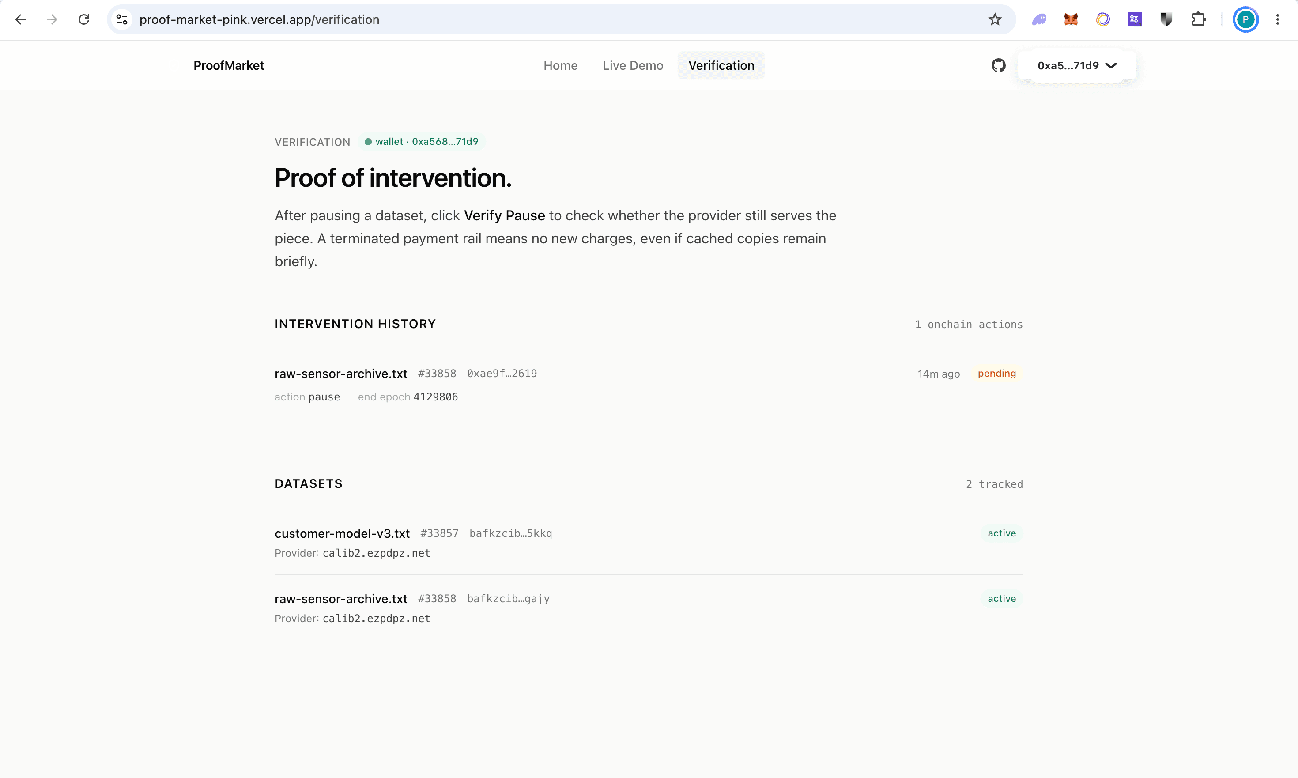Click dataset ID #33857

[x=439, y=533]
